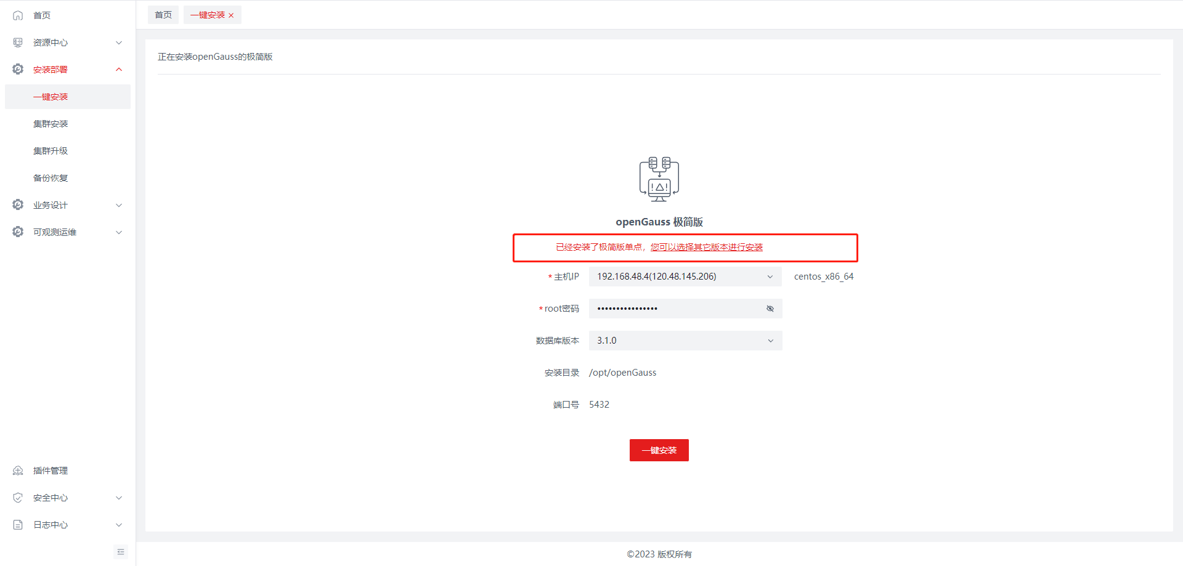
Task: Switch to the 首页 tab
Action: (x=163, y=15)
